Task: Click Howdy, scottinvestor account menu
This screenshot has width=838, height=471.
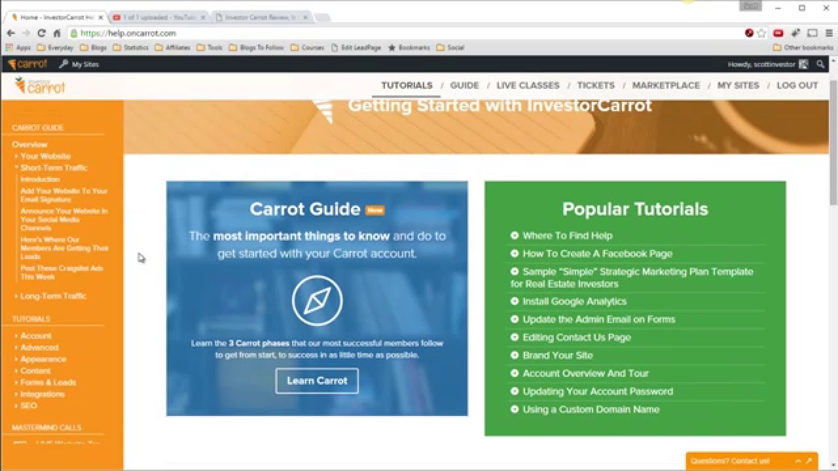Action: click(768, 64)
